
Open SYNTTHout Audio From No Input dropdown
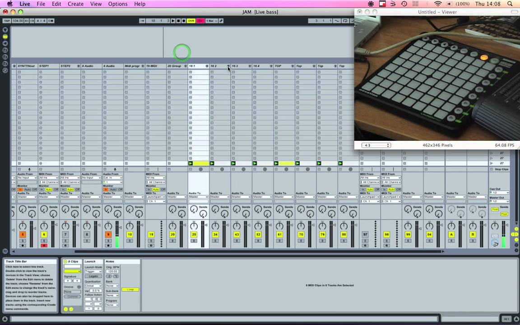point(27,178)
